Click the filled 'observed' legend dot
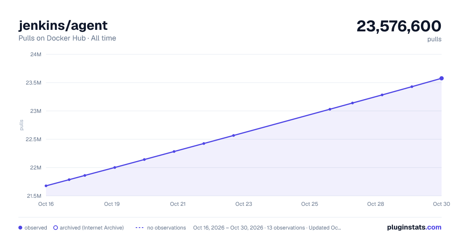The width and height of the screenshot is (460, 241). tap(20, 228)
